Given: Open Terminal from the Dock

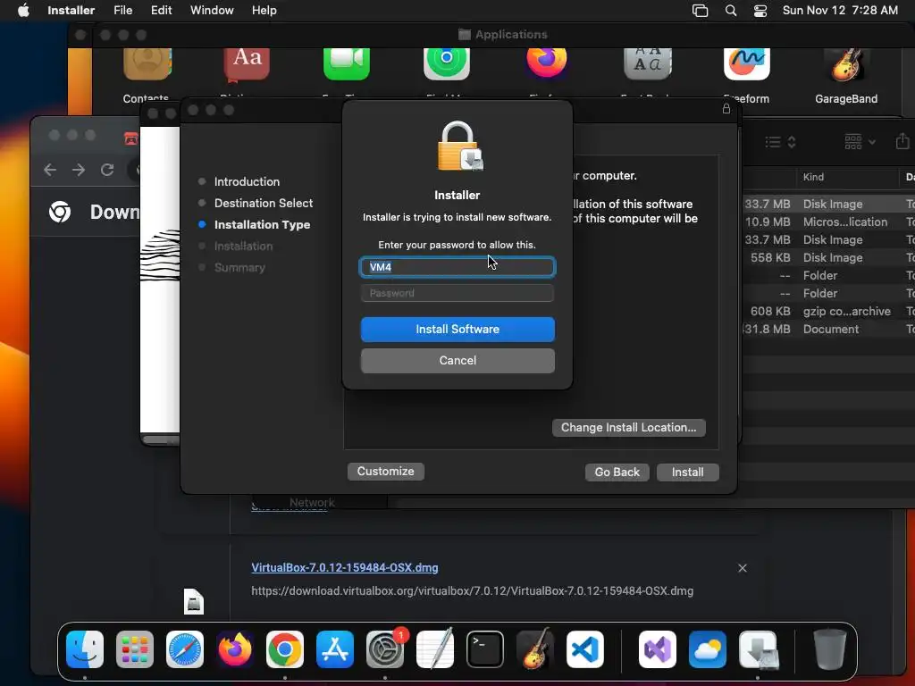Looking at the screenshot, I should click(485, 649).
